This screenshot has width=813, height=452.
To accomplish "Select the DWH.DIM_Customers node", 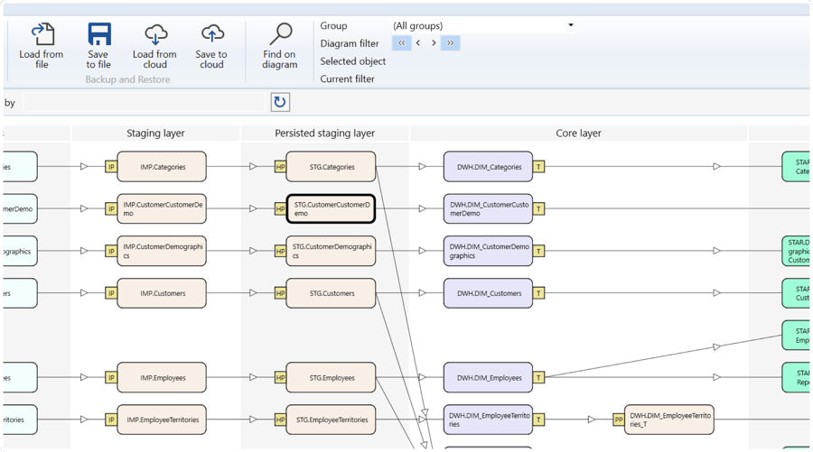I will (x=488, y=293).
